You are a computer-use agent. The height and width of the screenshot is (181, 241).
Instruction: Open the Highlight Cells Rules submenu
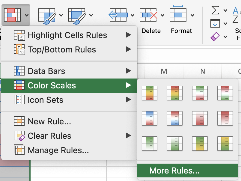coord(67,35)
